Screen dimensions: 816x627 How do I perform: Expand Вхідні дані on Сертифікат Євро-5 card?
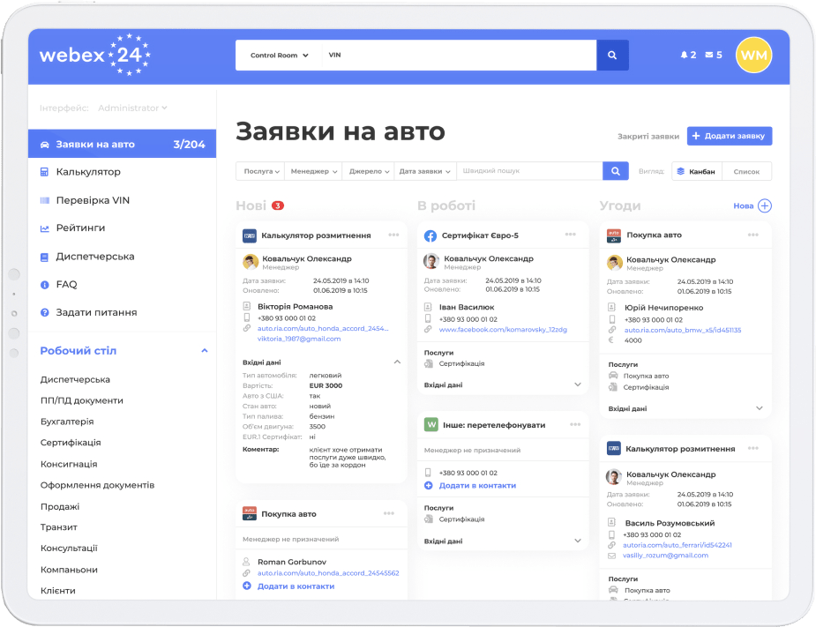578,384
